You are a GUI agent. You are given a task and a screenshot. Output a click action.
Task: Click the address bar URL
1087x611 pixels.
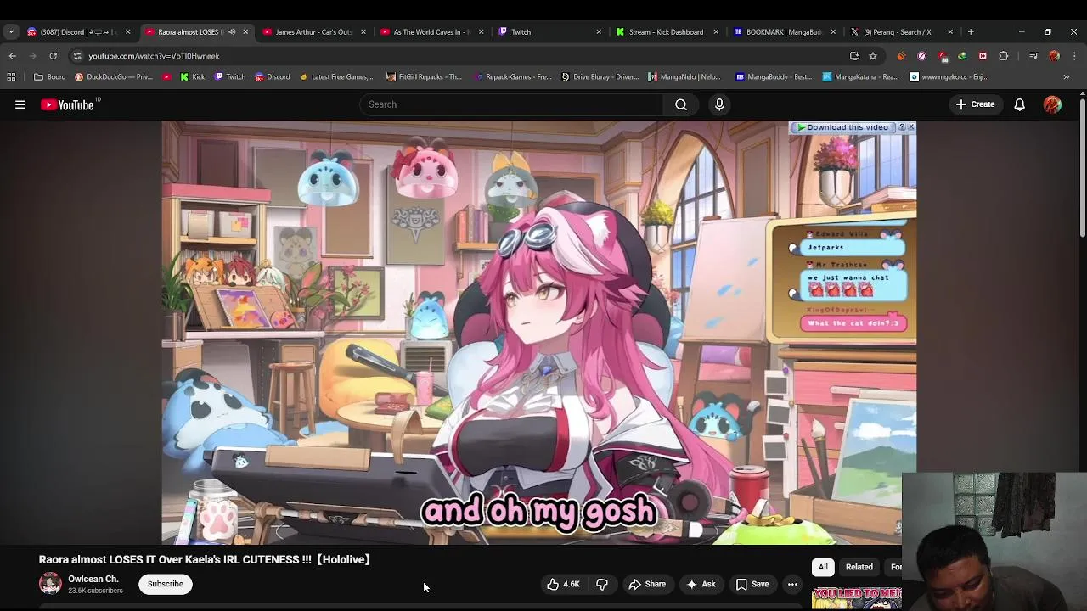click(x=154, y=56)
